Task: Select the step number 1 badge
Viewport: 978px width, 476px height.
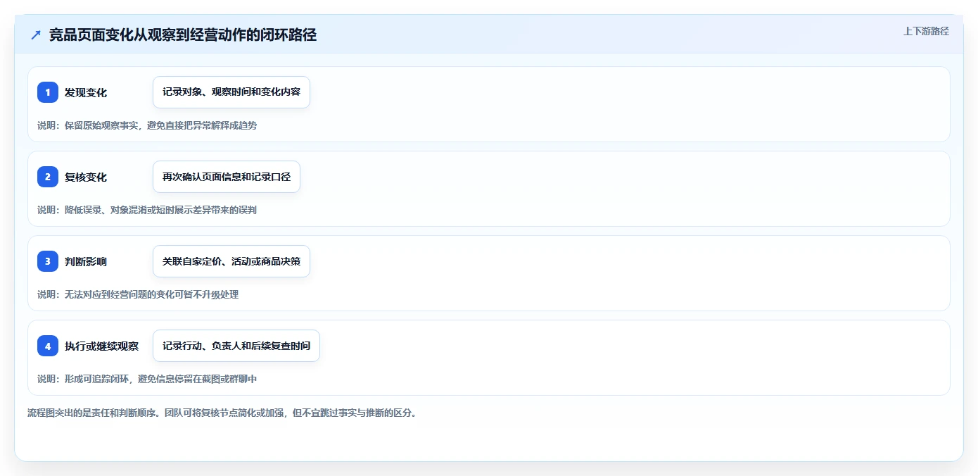Action: click(x=48, y=92)
